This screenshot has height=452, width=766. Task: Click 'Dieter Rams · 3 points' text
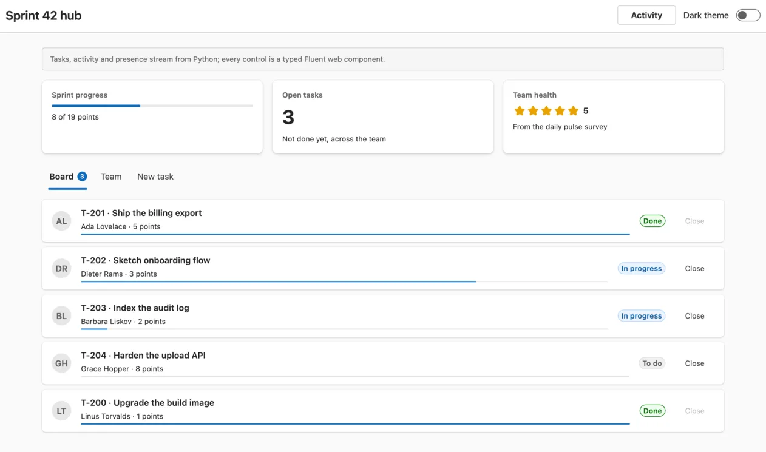click(119, 274)
